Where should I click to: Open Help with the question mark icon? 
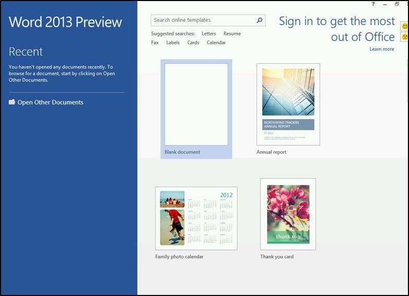point(373,4)
